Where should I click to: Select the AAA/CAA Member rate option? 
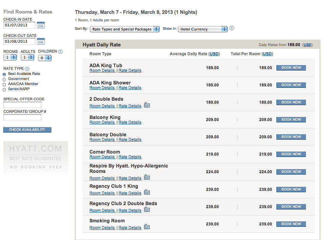coord(4,85)
